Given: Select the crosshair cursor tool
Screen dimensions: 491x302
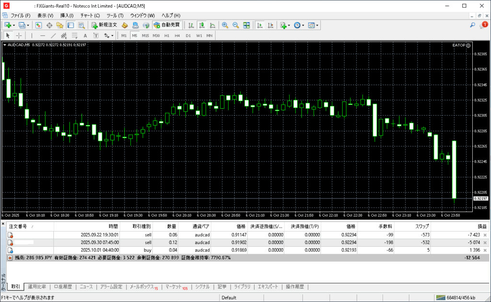Looking at the screenshot, I should [x=19, y=35].
